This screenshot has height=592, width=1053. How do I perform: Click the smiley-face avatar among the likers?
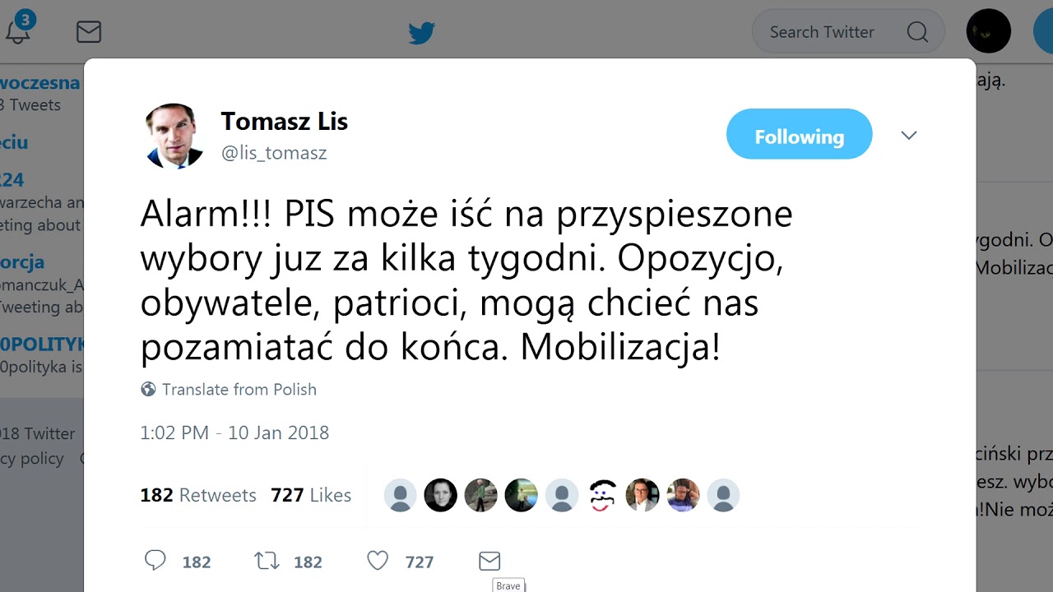coord(602,495)
